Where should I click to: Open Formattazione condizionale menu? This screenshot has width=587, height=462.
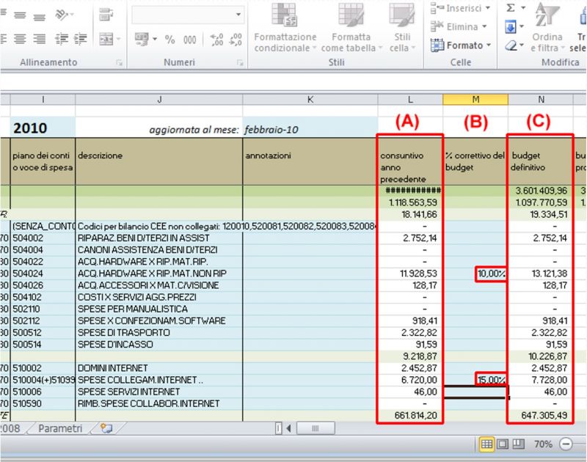click(285, 28)
